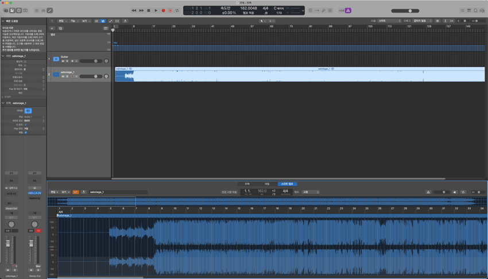Adjust the master volume slider

409,10
